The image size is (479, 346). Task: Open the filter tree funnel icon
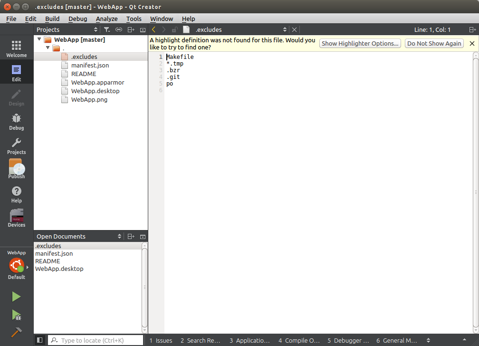[x=106, y=29]
